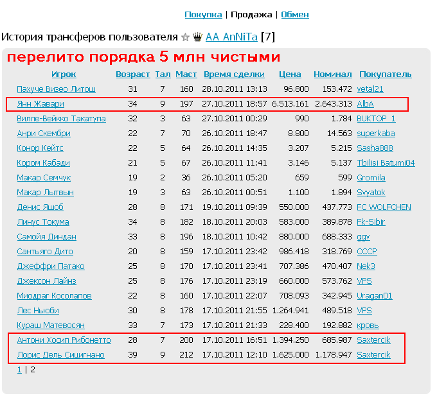Open player Пахуче Визео Литош

tap(57, 89)
